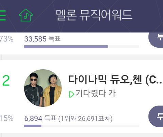Click the filled part of 6,894 votes bar
Image resolution: width=163 pixels, height=137 pixels.
click(33, 126)
